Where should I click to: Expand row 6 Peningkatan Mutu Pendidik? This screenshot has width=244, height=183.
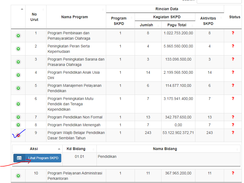(18, 104)
